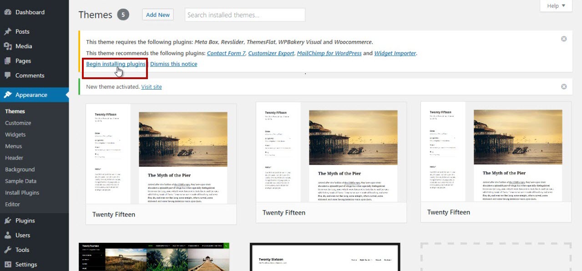582x271 pixels.
Task: Click the Posts pushpin icon
Action: pos(8,31)
